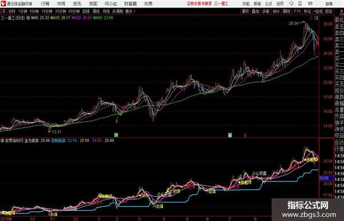Switch to the 30分钟 period tab
Viewport: 344px width, 221px height.
tap(60, 11)
